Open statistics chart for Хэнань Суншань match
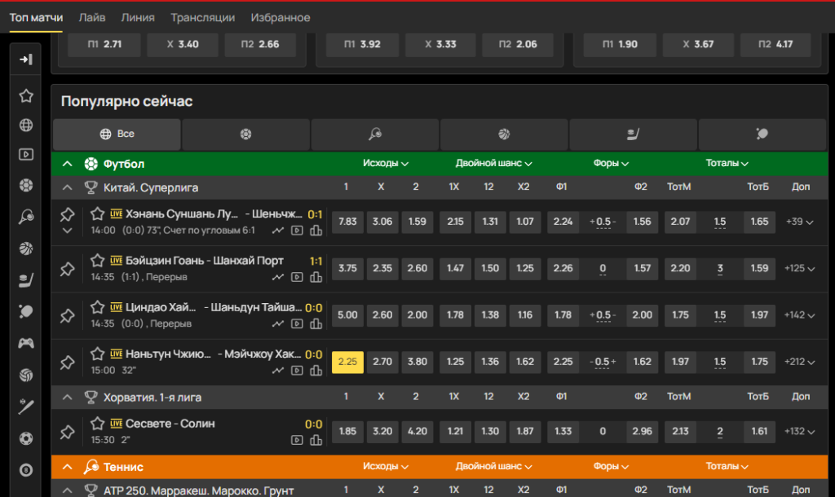This screenshot has height=497, width=835. [x=278, y=231]
